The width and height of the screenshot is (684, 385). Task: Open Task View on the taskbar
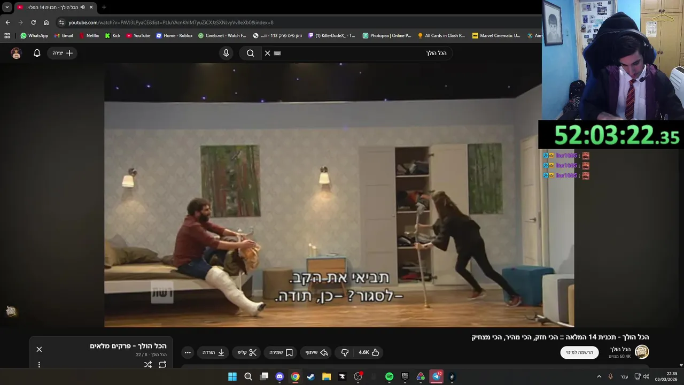pos(264,376)
